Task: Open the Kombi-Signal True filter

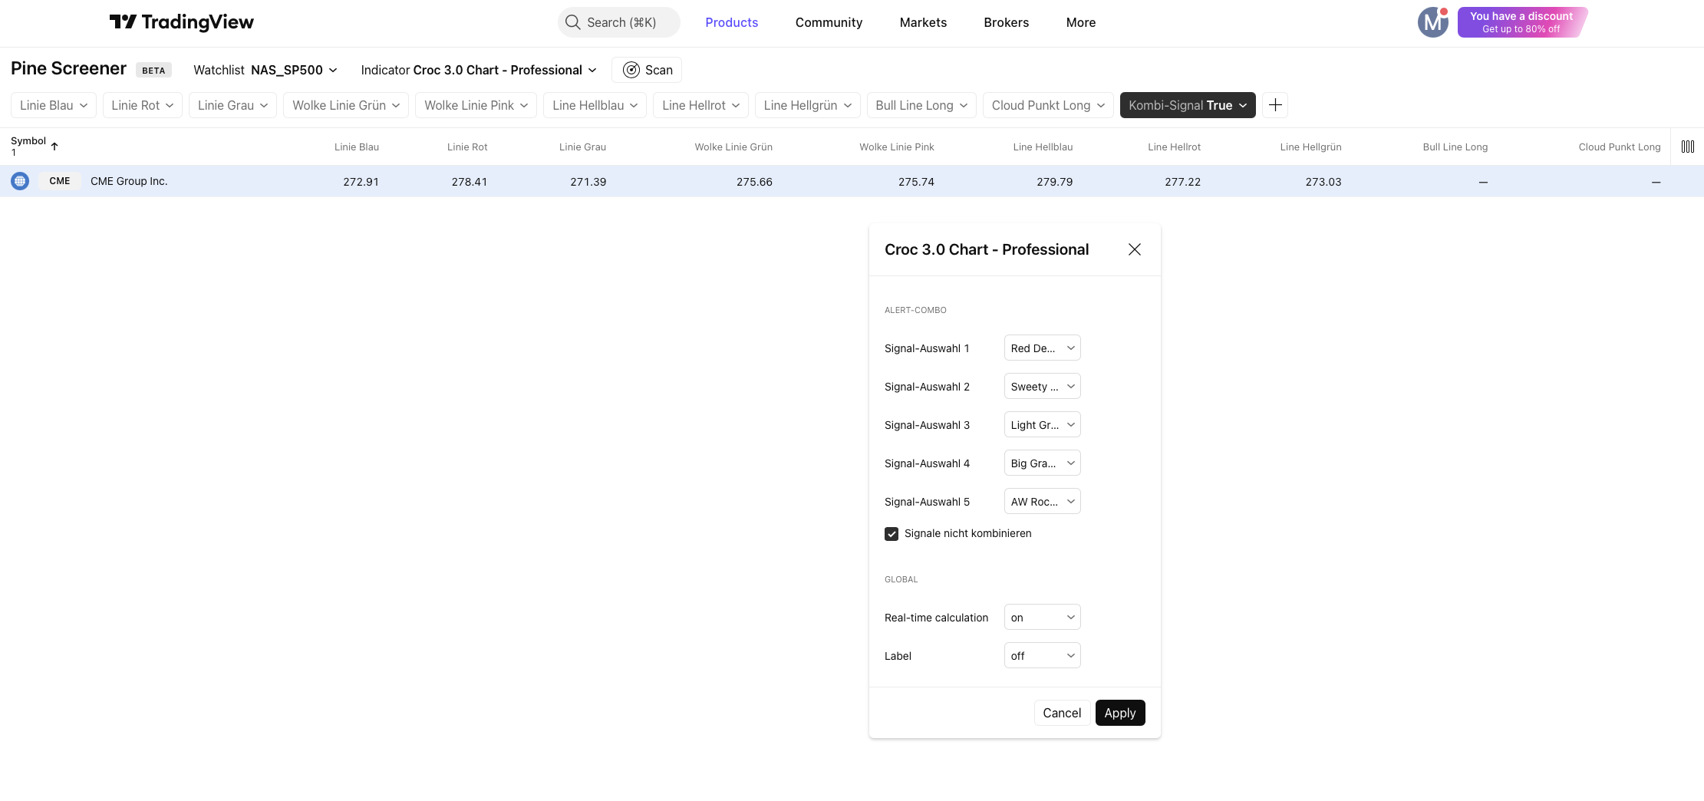Action: pyautogui.click(x=1187, y=105)
